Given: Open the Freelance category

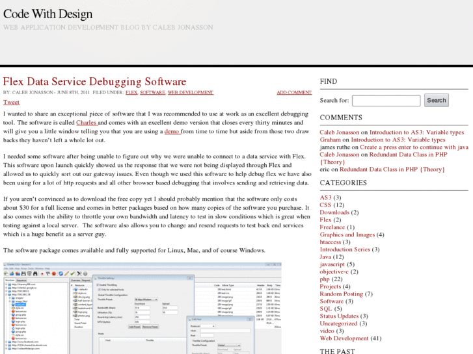Looking at the screenshot, I should coord(332,227).
